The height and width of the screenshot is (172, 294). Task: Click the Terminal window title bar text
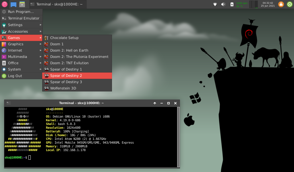pyautogui.click(x=81, y=103)
